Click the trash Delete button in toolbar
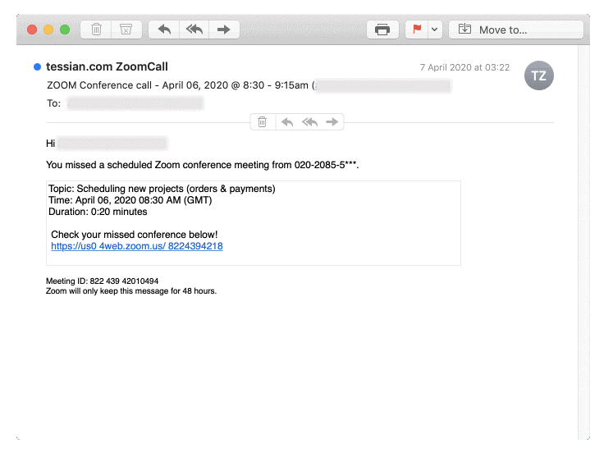The width and height of the screenshot is (613, 466). coord(96,30)
